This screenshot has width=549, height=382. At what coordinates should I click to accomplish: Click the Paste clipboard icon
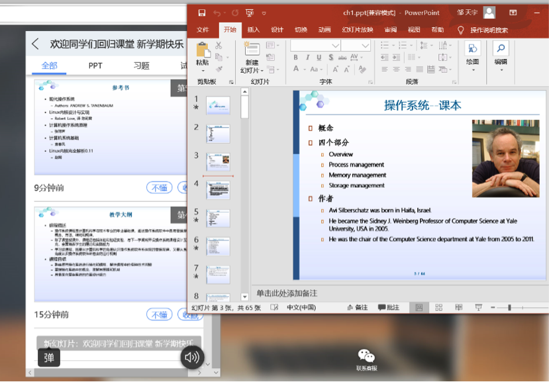pyautogui.click(x=202, y=50)
